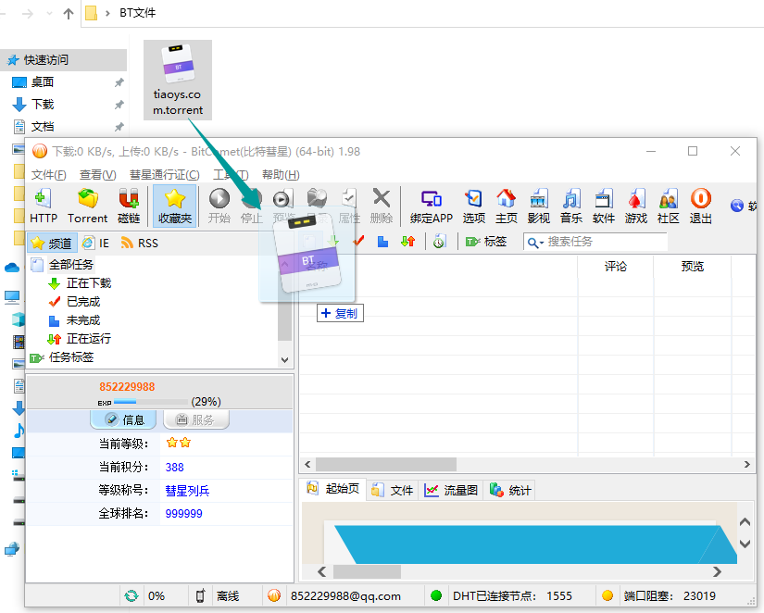Viewport: 764px width, 613px height.
Task: Click the refresh icon in status bar
Action: pos(132,596)
